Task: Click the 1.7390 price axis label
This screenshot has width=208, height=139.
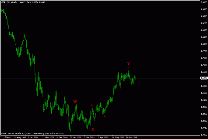Action: (x=204, y=58)
